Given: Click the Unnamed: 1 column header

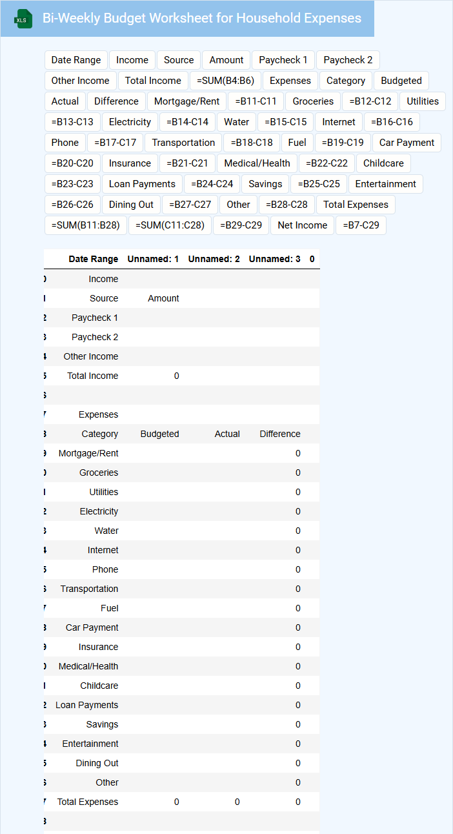Looking at the screenshot, I should (153, 259).
